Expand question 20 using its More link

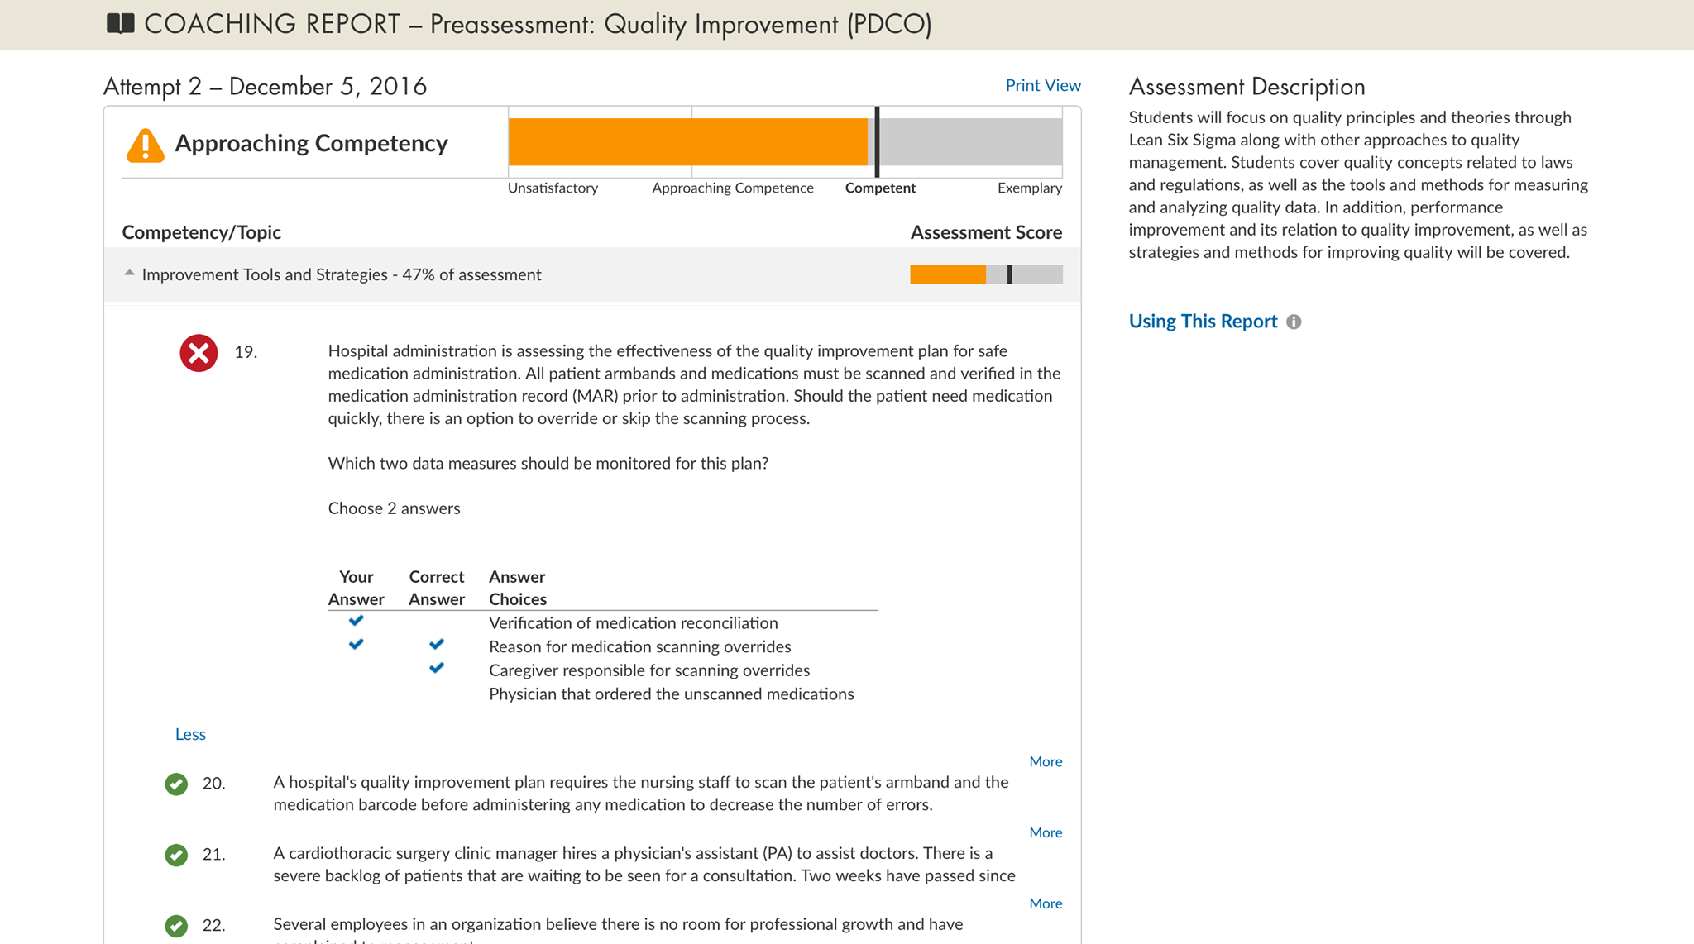[x=1046, y=761]
